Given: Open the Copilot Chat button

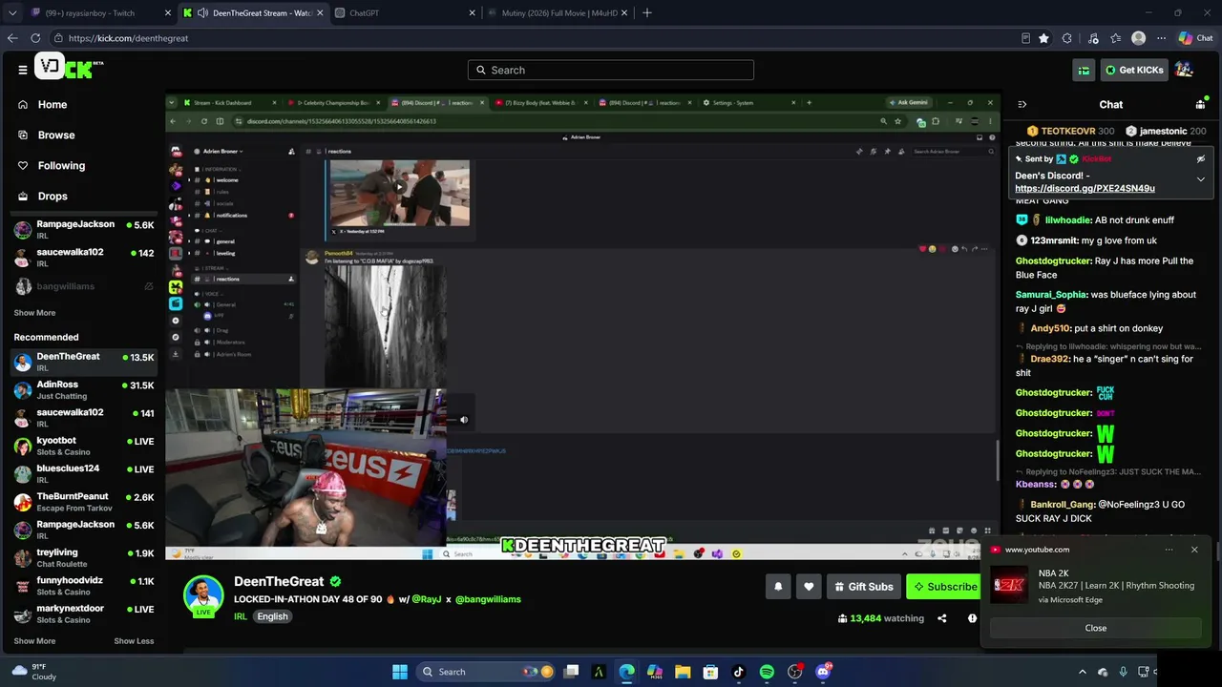Looking at the screenshot, I should [1195, 38].
